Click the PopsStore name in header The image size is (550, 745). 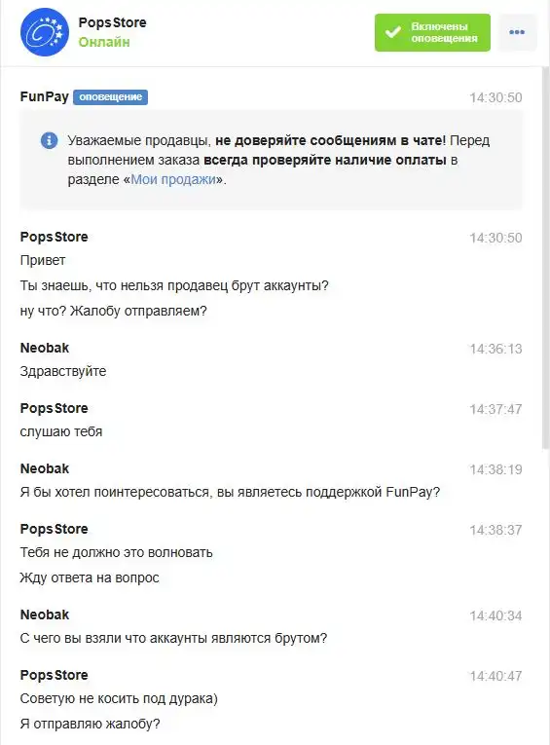click(113, 22)
